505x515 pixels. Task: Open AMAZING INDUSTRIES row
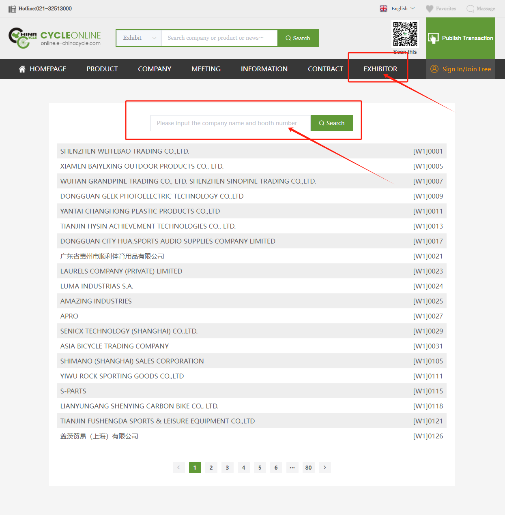[x=251, y=301]
